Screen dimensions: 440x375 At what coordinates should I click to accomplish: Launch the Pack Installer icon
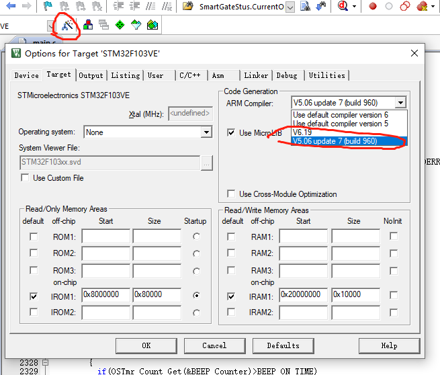[x=152, y=26]
